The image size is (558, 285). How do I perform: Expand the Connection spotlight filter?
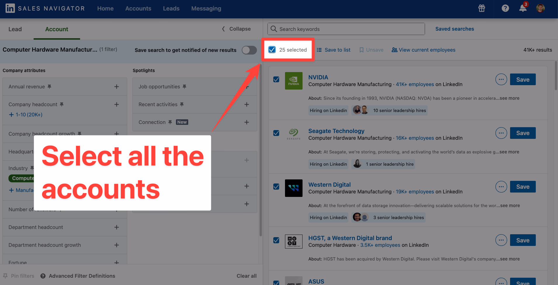247,122
